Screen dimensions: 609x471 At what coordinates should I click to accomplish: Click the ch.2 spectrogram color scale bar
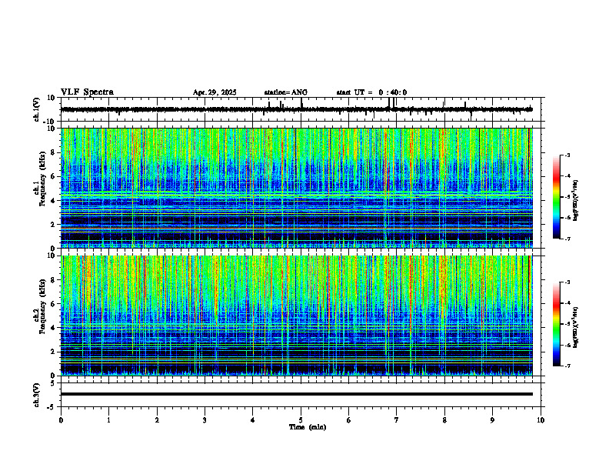point(556,324)
